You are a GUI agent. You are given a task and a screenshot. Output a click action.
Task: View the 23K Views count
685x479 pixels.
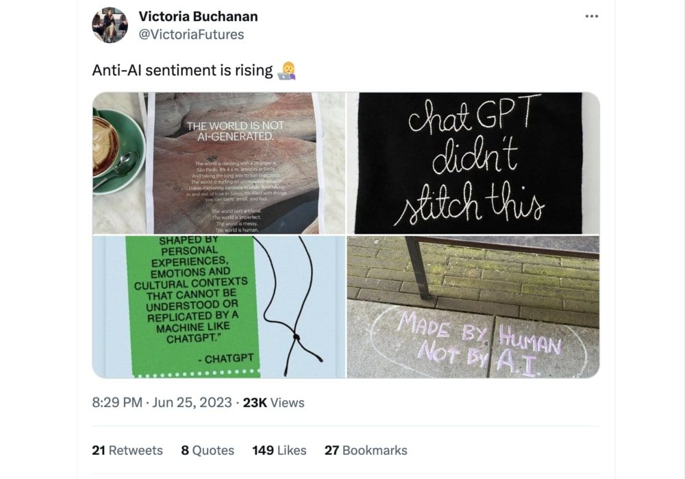point(273,402)
